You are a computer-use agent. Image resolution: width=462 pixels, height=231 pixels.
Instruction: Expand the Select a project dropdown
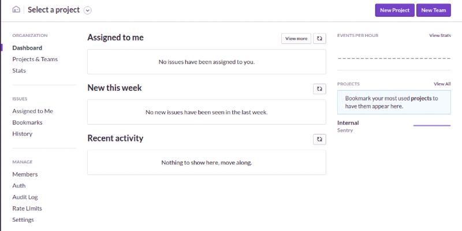tap(88, 10)
